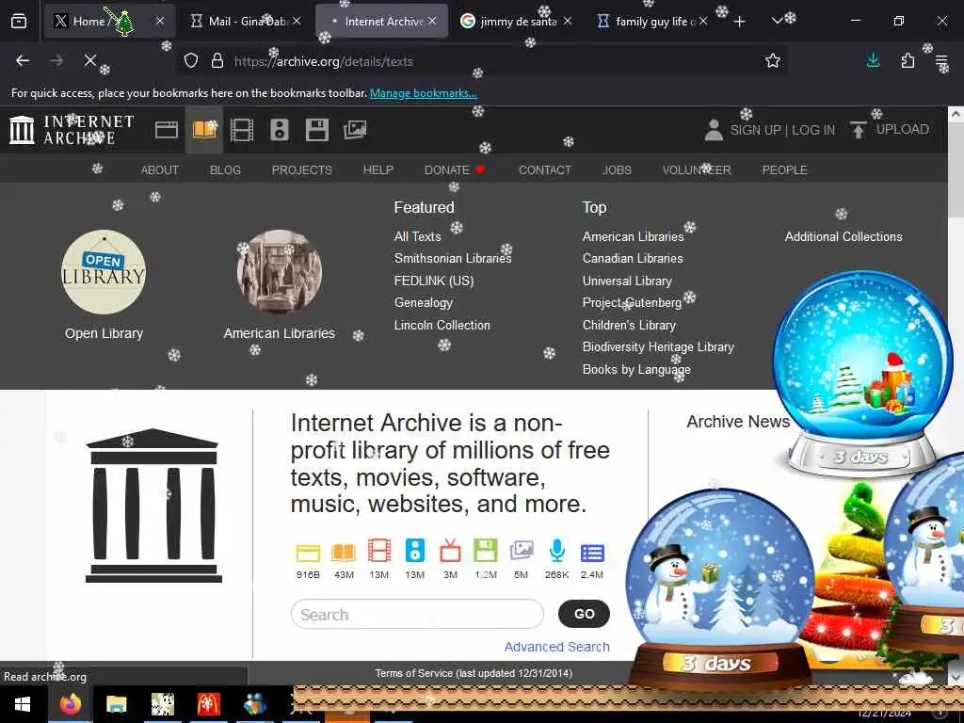Open the Windows Start menu

coord(23,704)
